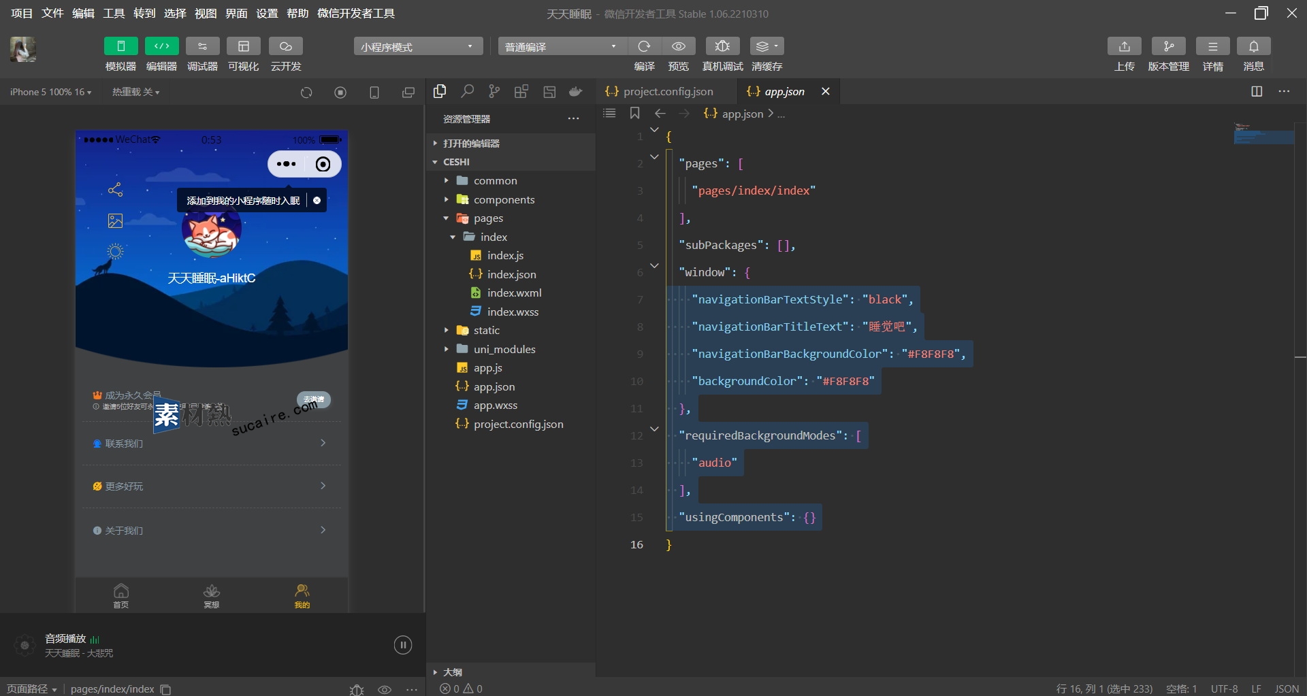This screenshot has width=1307, height=696.
Task: Refresh the simulator
Action: click(306, 93)
